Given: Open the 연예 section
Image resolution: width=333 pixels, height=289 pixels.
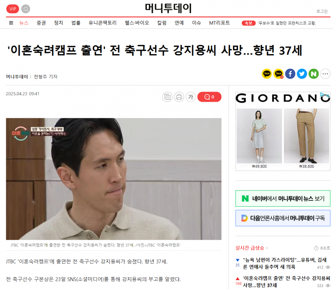Looking at the screenshot, I should tap(179, 23).
